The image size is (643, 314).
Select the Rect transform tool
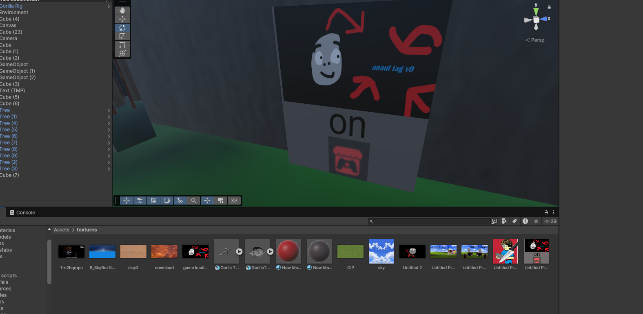click(122, 45)
